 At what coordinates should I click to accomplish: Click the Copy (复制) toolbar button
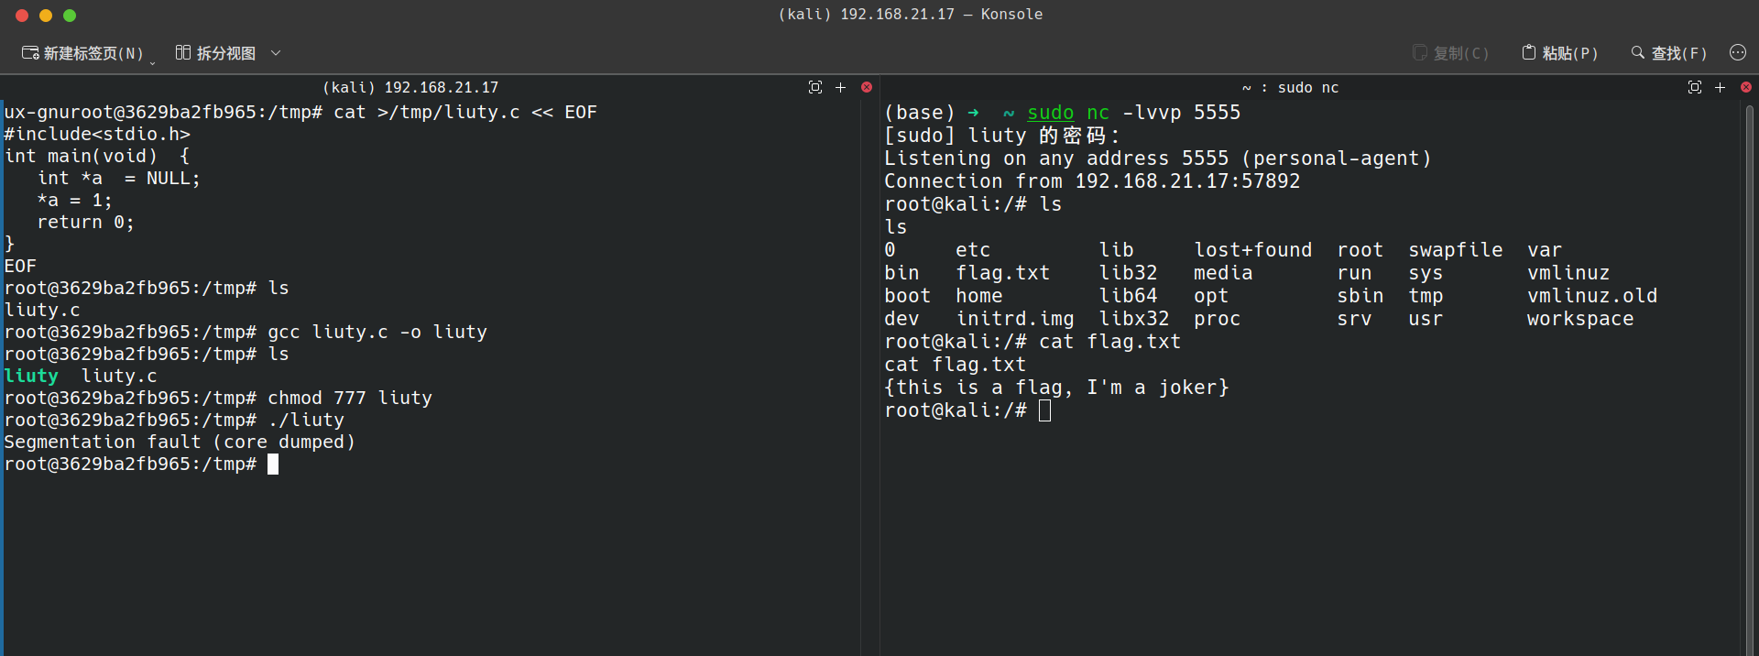click(1450, 53)
